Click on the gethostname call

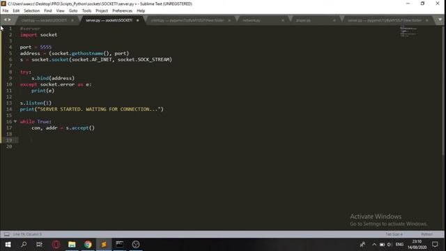coord(87,54)
